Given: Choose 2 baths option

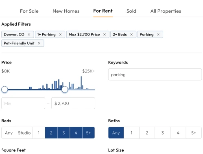Looking at the screenshot, I should pyautogui.click(x=147, y=133).
